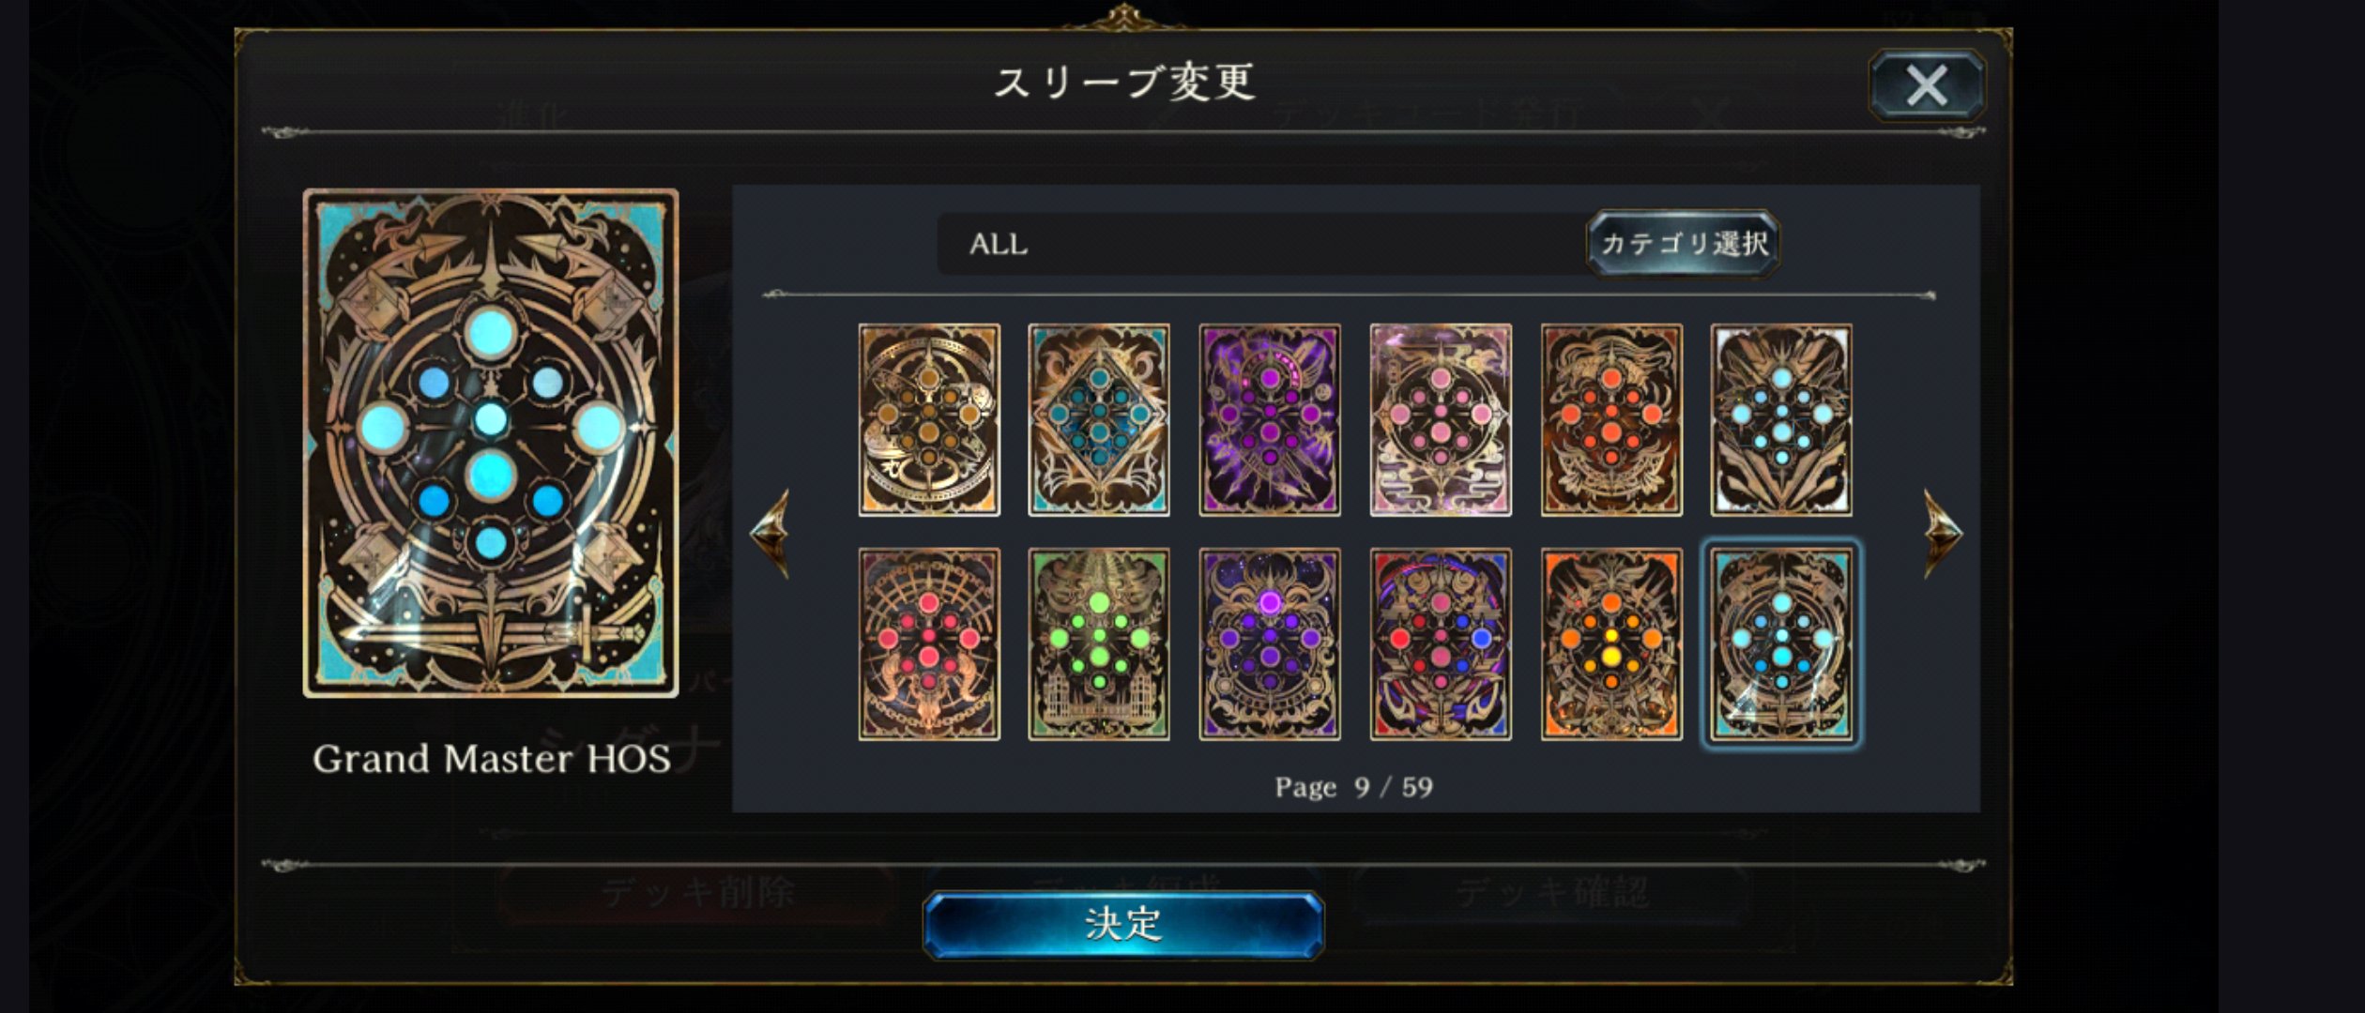Screen dimensions: 2365x1013
Task: Confirm with the 決定 button
Action: pyautogui.click(x=1123, y=925)
